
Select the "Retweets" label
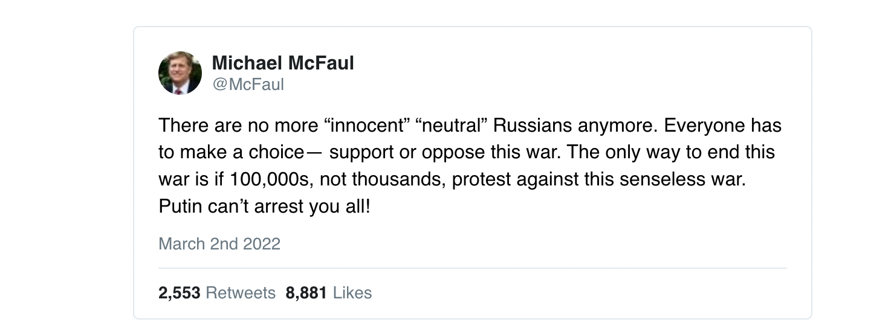coord(241,293)
